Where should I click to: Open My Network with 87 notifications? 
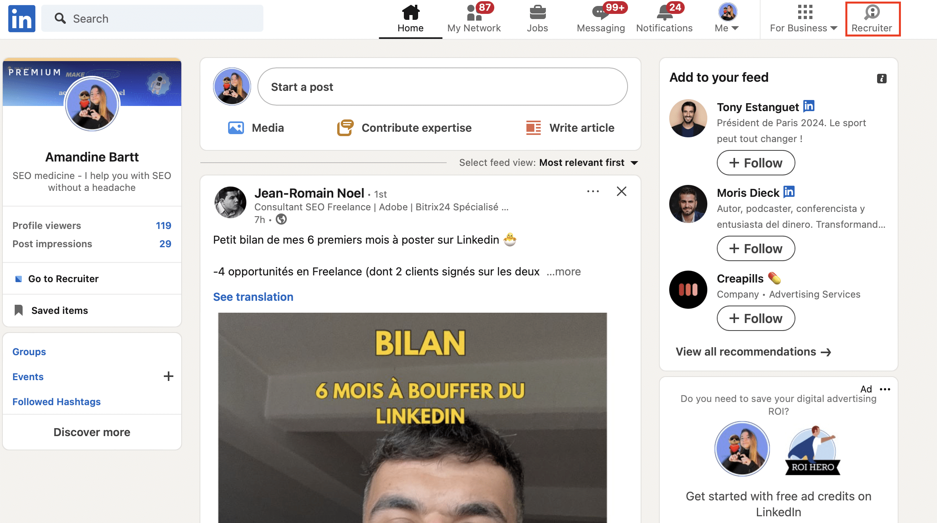click(474, 19)
